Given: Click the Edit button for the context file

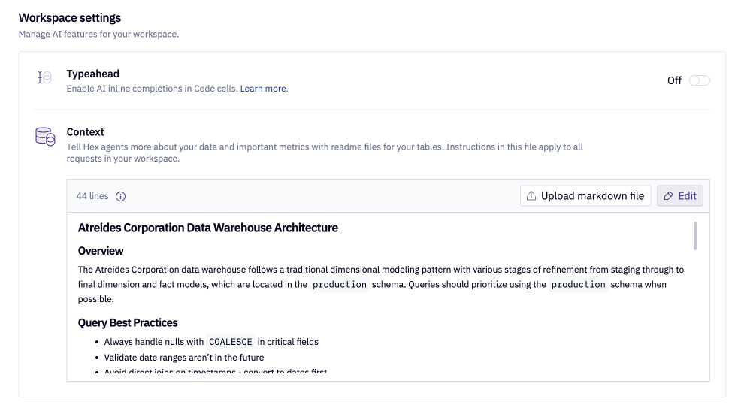Looking at the screenshot, I should tap(680, 196).
